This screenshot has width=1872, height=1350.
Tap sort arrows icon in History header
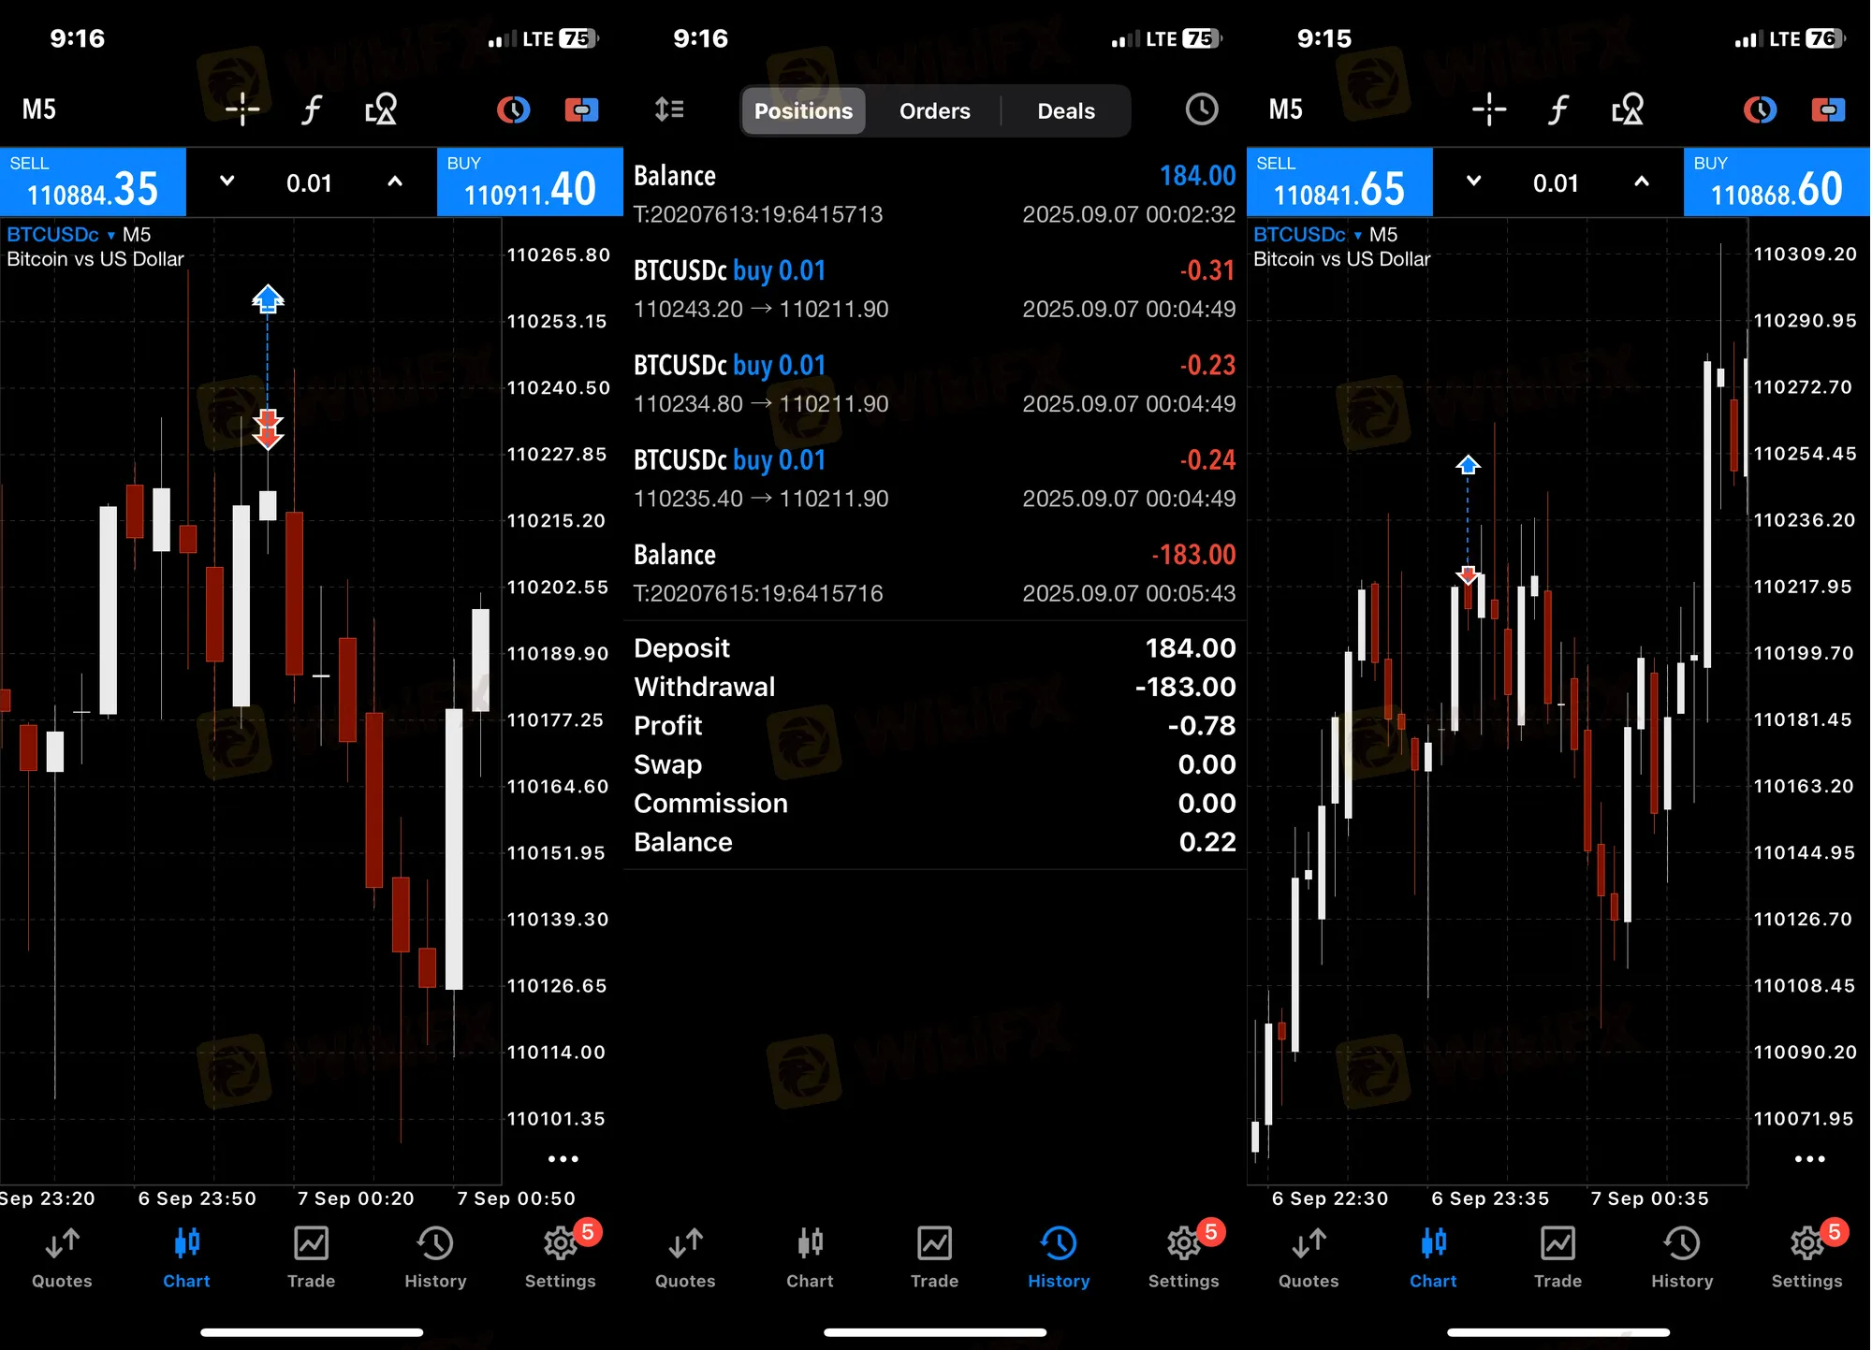tap(669, 109)
